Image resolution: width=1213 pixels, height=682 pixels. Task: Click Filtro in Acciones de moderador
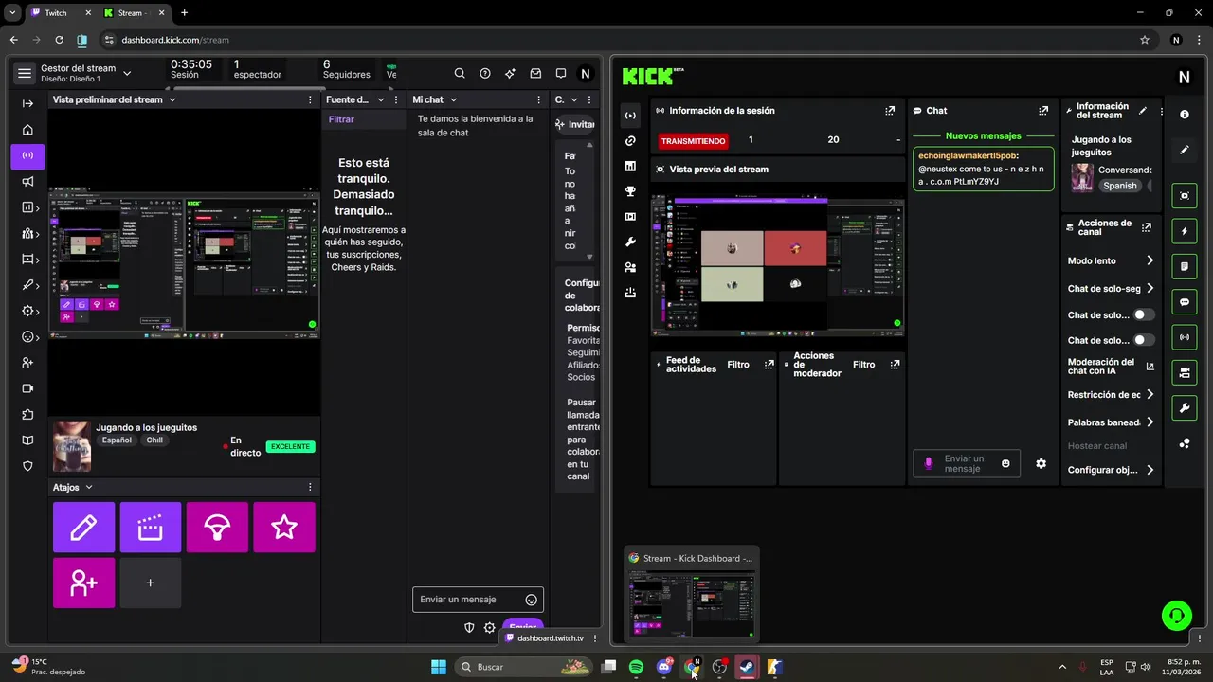tap(863, 365)
